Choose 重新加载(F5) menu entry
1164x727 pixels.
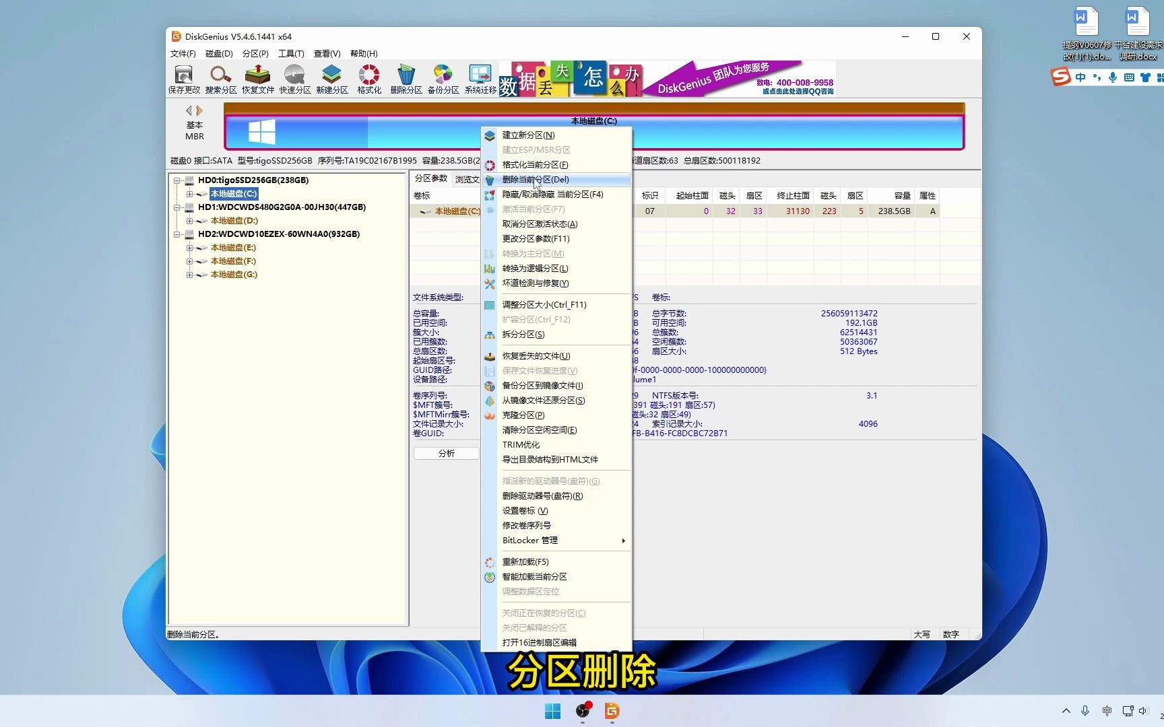click(x=556, y=562)
